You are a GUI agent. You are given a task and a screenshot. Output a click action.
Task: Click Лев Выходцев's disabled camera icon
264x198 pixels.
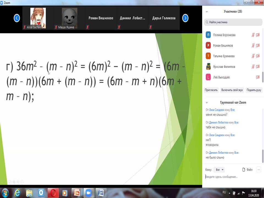coord(258,77)
